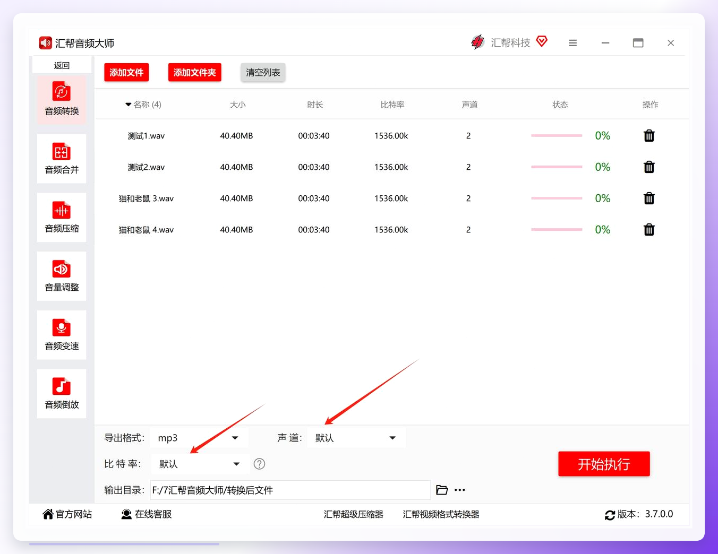
Task: Click the progress bar for 测试2.wav
Action: tap(557, 167)
